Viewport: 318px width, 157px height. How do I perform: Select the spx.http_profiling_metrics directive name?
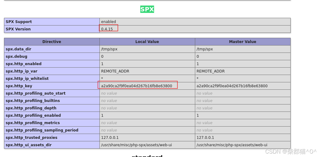pyautogui.click(x=33, y=123)
